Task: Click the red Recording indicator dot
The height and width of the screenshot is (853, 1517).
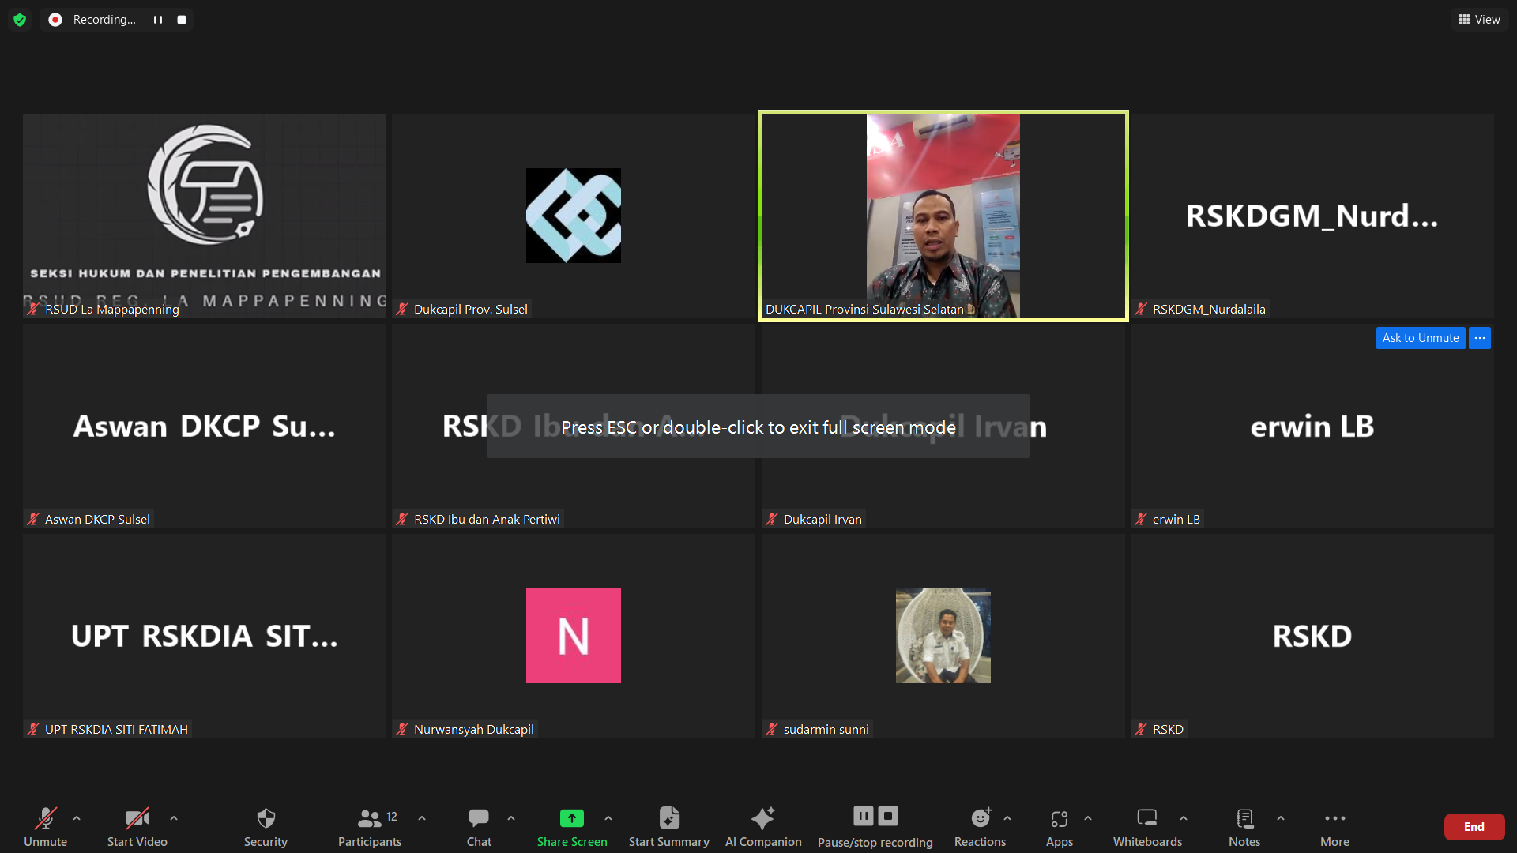Action: click(x=55, y=20)
